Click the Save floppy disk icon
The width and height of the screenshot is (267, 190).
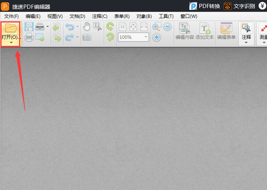point(29,27)
